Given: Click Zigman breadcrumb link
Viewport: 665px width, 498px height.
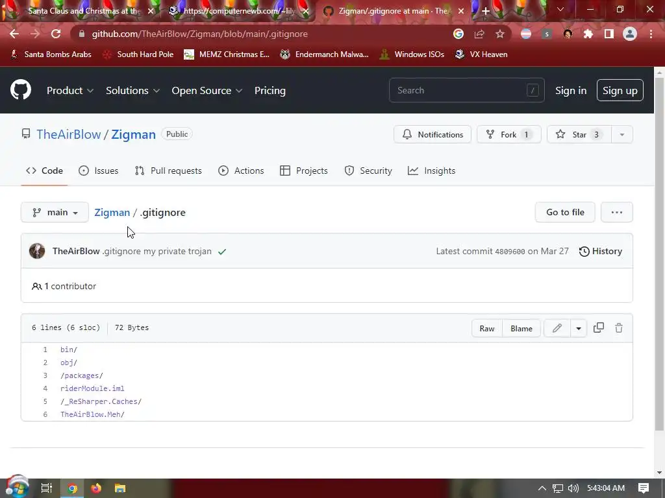Looking at the screenshot, I should [x=112, y=212].
